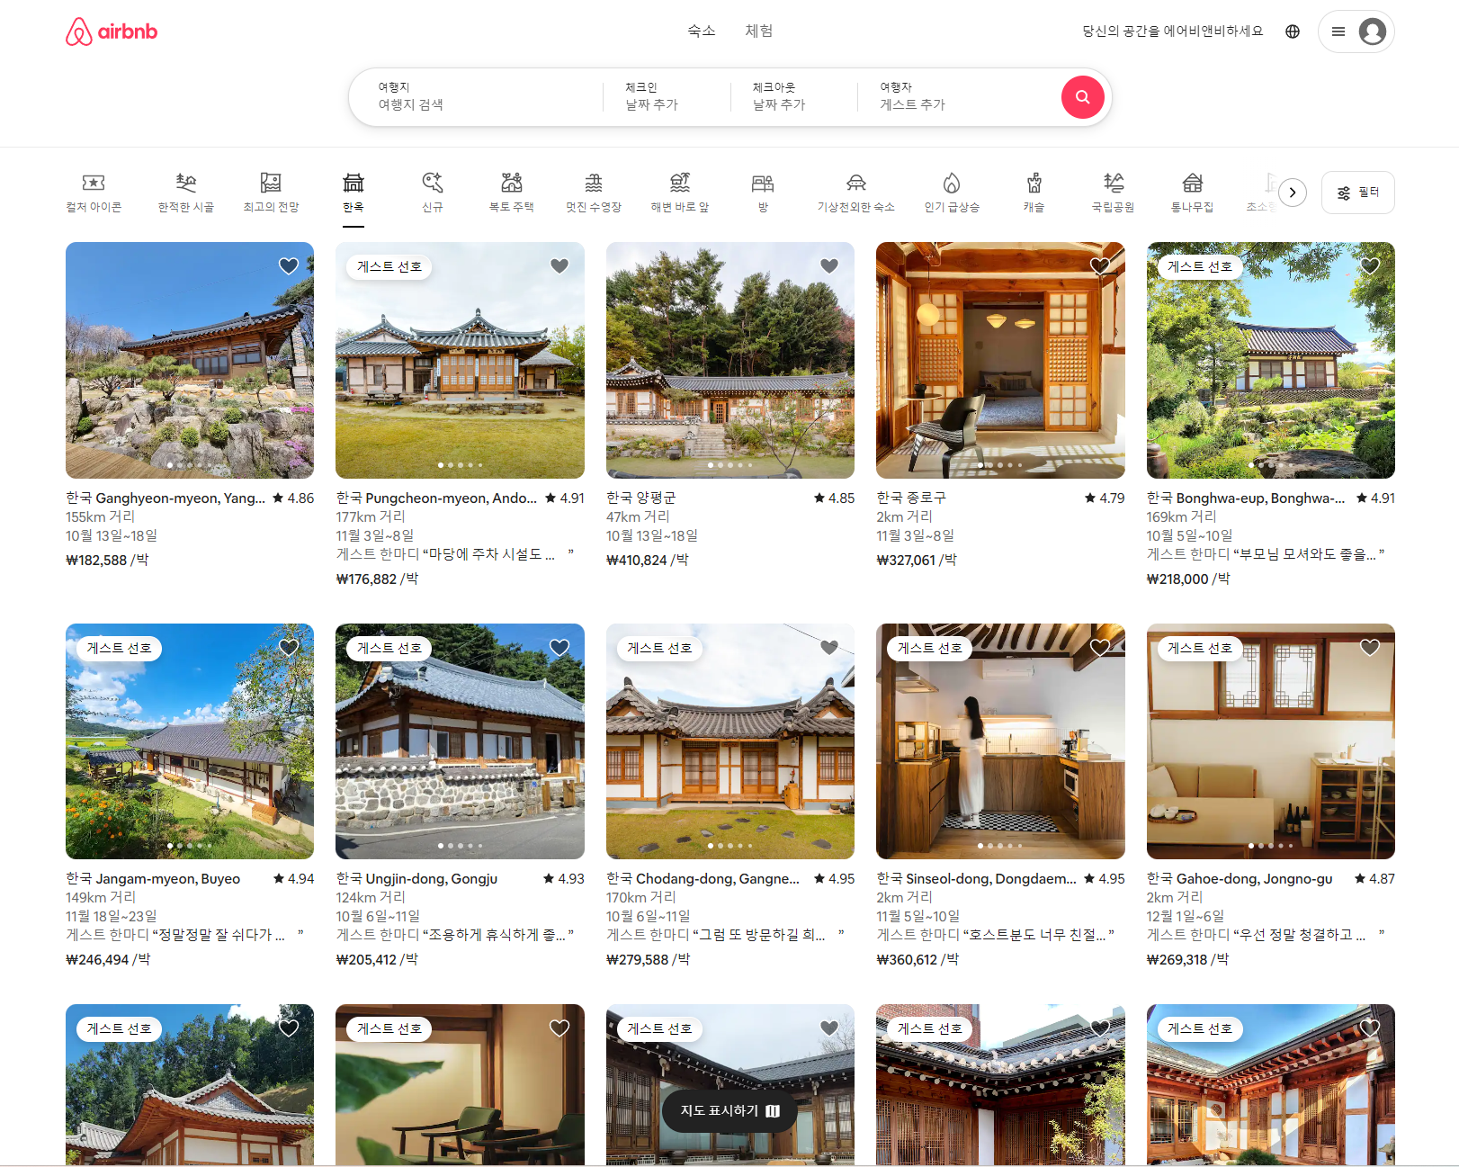The height and width of the screenshot is (1167, 1459).
Task: Open the Ungjin-dong Gongju listing photo
Action: pos(460,741)
